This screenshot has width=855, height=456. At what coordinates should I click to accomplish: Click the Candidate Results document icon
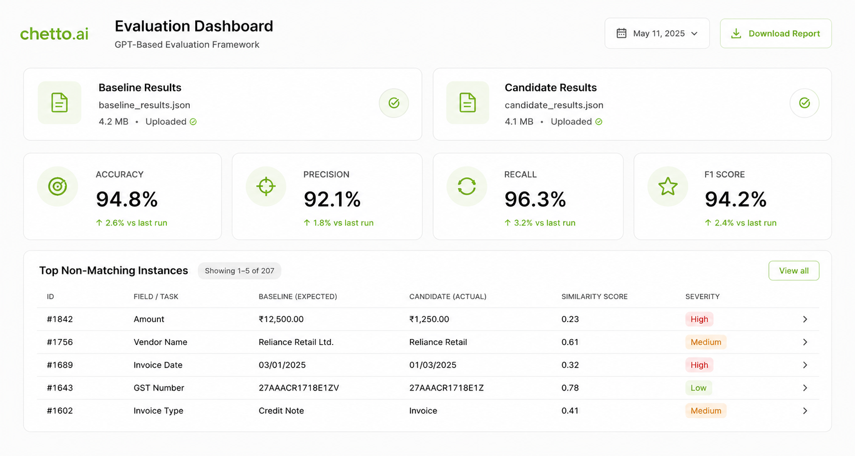pos(468,103)
